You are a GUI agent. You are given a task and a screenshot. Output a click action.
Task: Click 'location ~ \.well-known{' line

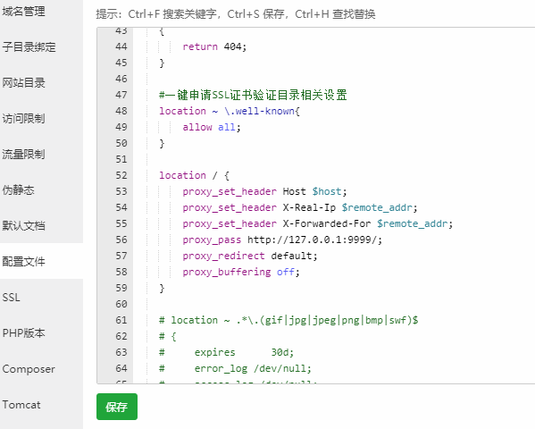[x=230, y=111]
